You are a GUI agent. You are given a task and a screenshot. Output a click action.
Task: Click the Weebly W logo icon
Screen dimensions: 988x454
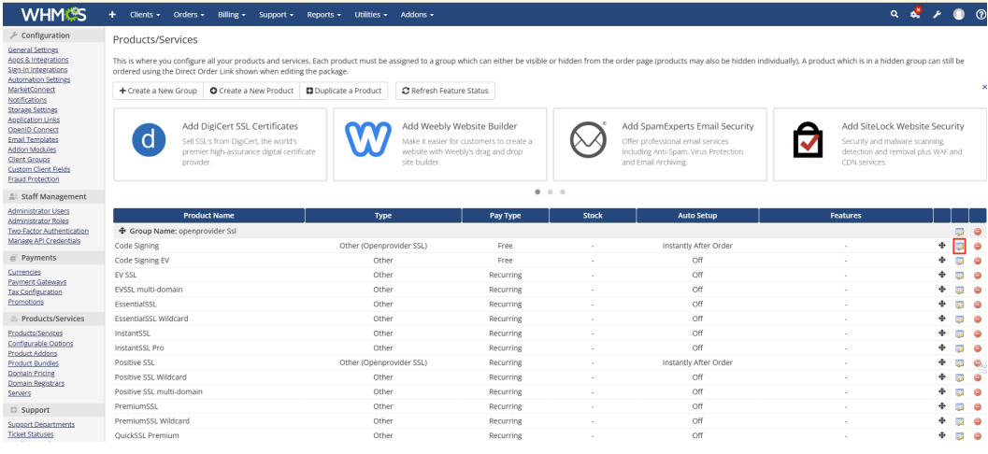click(368, 140)
